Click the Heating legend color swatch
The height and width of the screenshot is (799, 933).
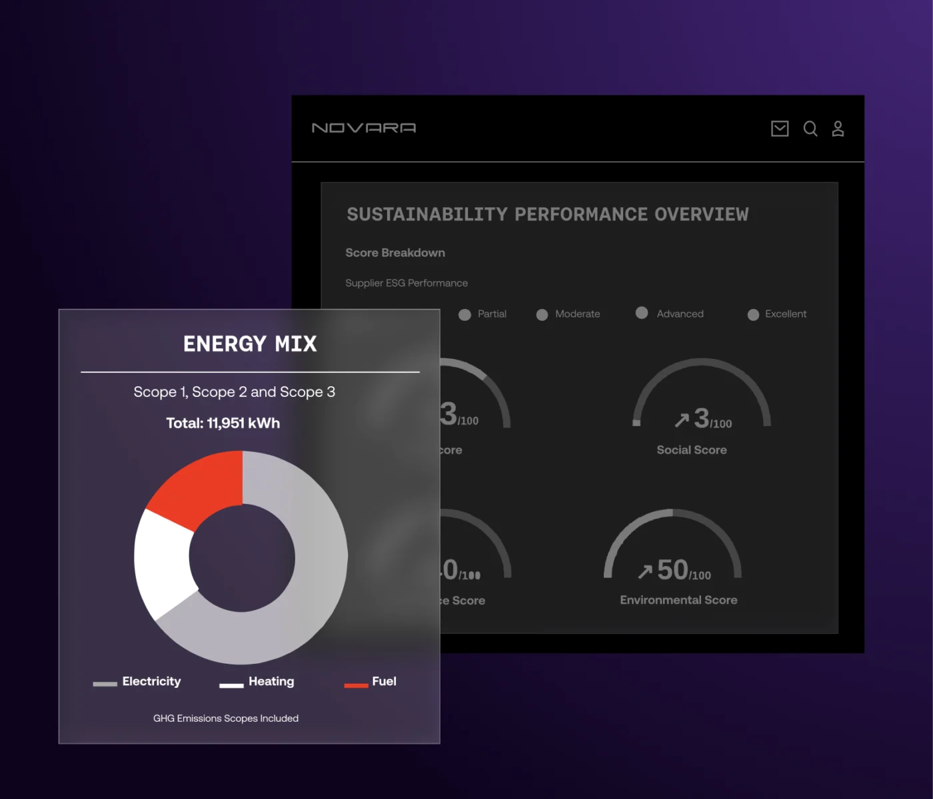[231, 685]
